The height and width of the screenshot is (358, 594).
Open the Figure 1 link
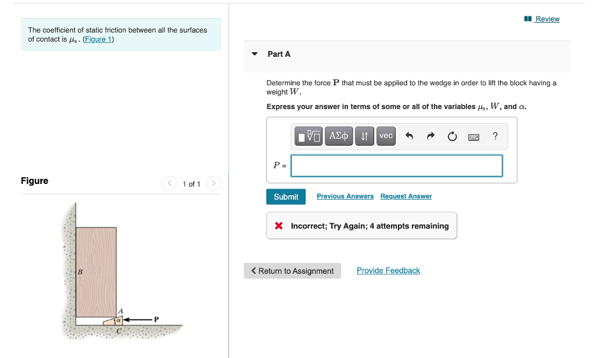tap(99, 39)
